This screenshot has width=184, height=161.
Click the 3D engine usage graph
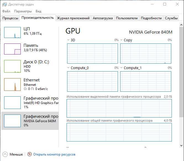tap(93, 53)
